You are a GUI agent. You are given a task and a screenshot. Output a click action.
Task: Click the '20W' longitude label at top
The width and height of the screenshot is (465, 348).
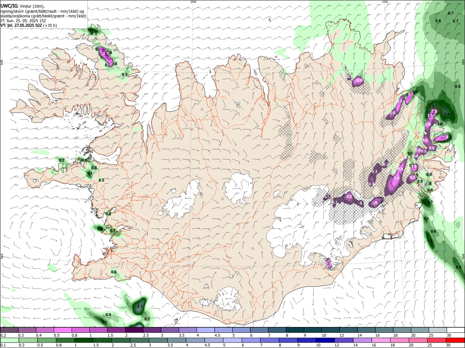tap(193, 2)
